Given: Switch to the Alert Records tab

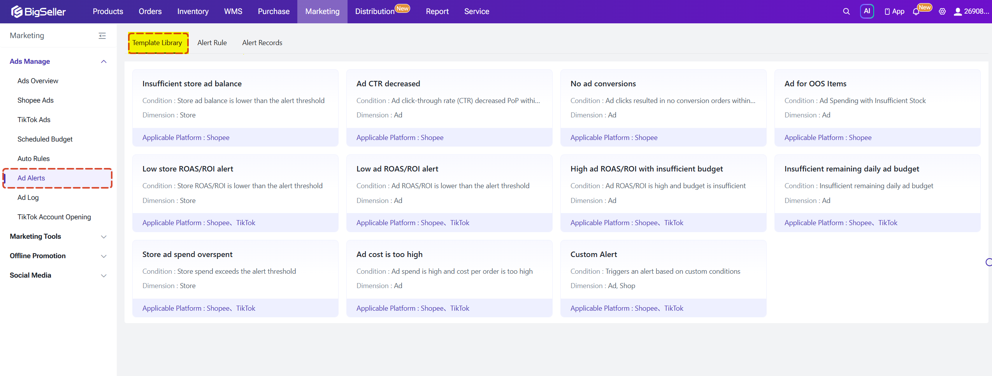Looking at the screenshot, I should pyautogui.click(x=262, y=43).
